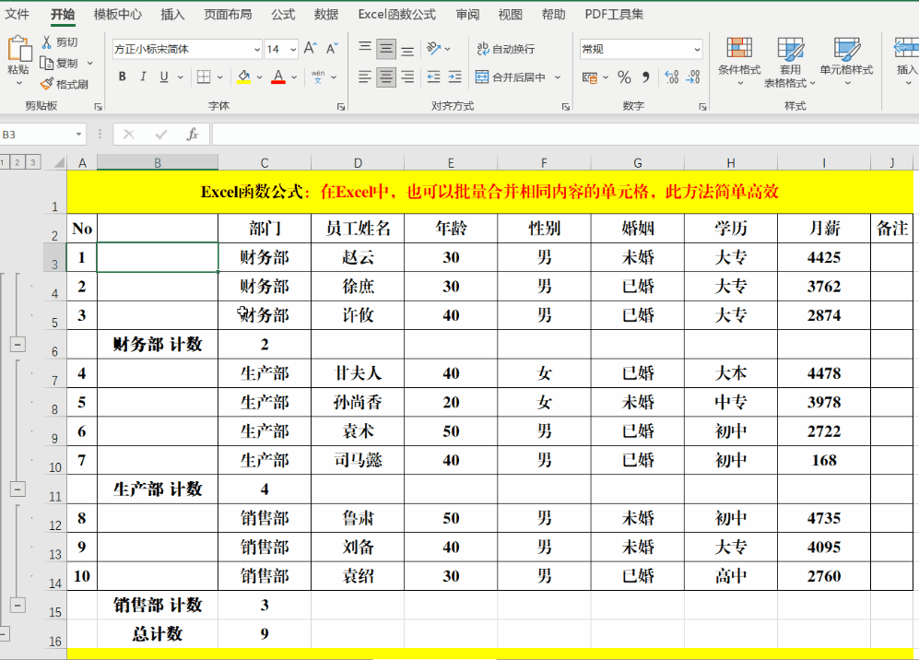
Task: Click the middle vertical align icon
Action: click(385, 48)
